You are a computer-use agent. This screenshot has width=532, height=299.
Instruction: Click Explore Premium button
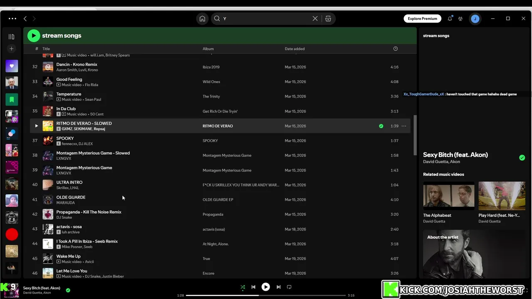point(422,19)
